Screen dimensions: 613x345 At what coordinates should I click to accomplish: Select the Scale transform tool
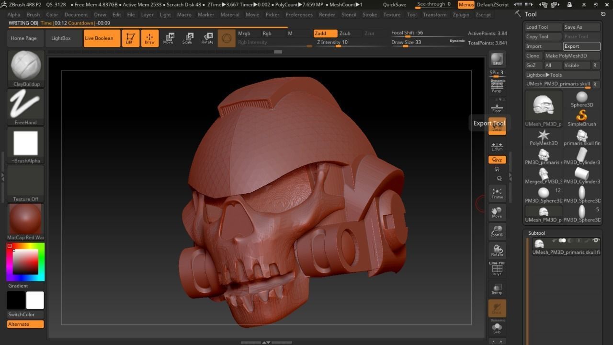(188, 38)
